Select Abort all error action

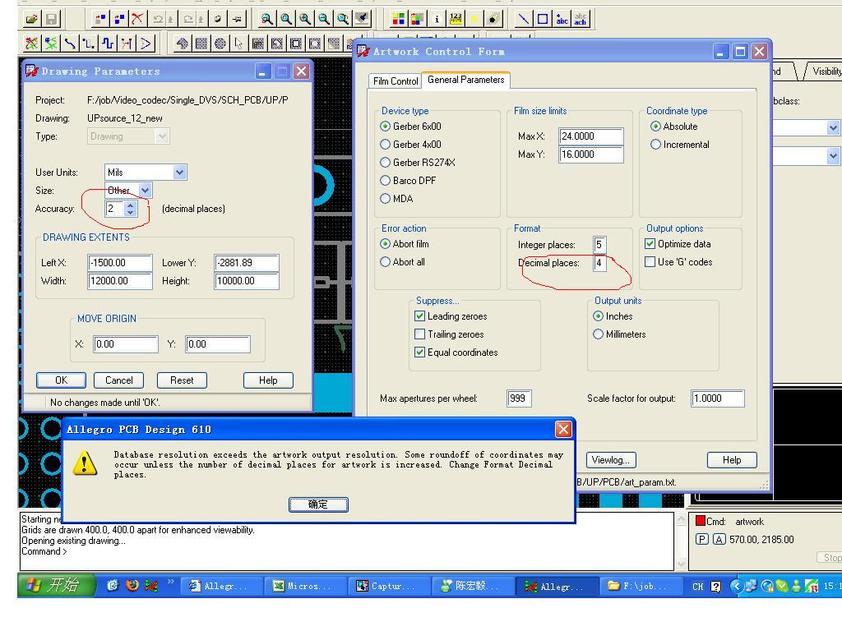point(403,262)
